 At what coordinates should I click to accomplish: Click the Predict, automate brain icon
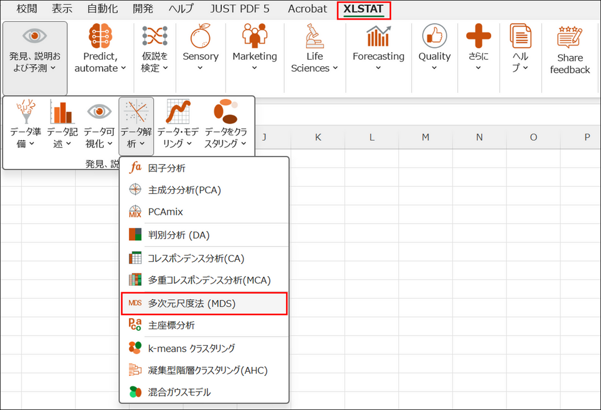point(100,37)
